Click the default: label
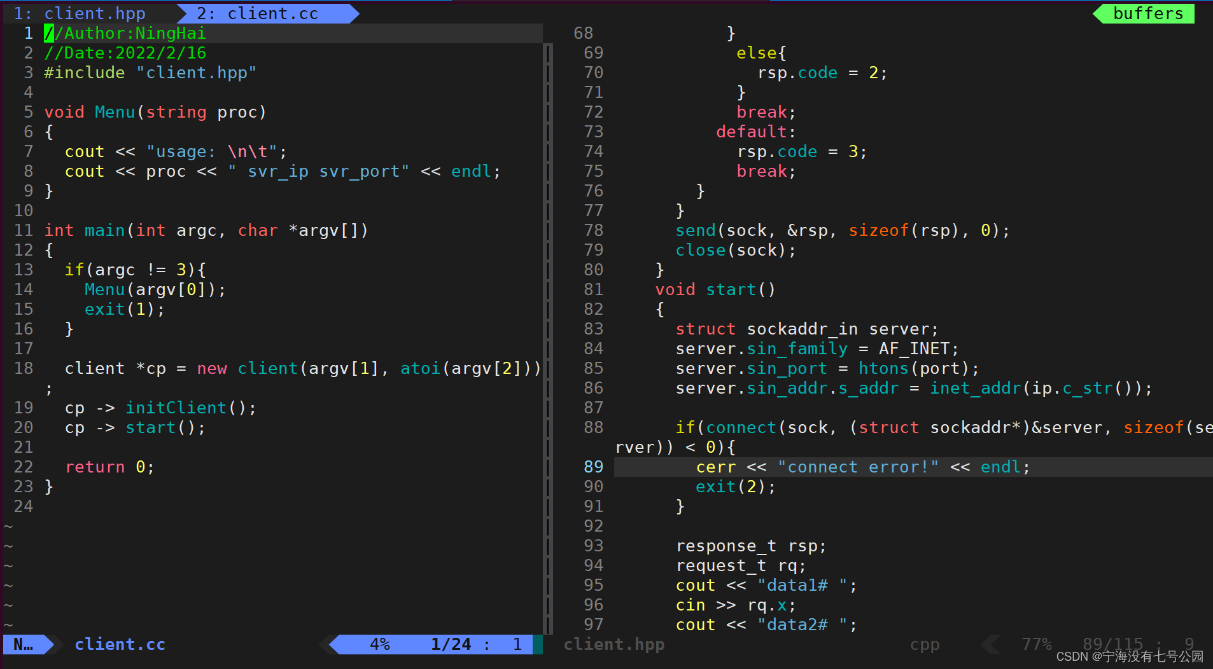 (x=756, y=132)
